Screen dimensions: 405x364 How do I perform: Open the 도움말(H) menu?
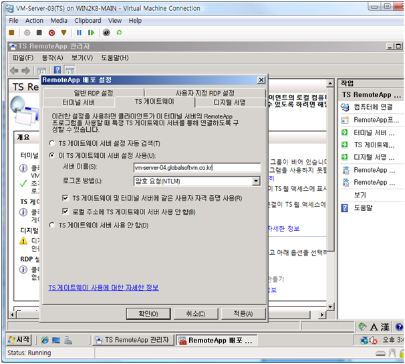115,58
